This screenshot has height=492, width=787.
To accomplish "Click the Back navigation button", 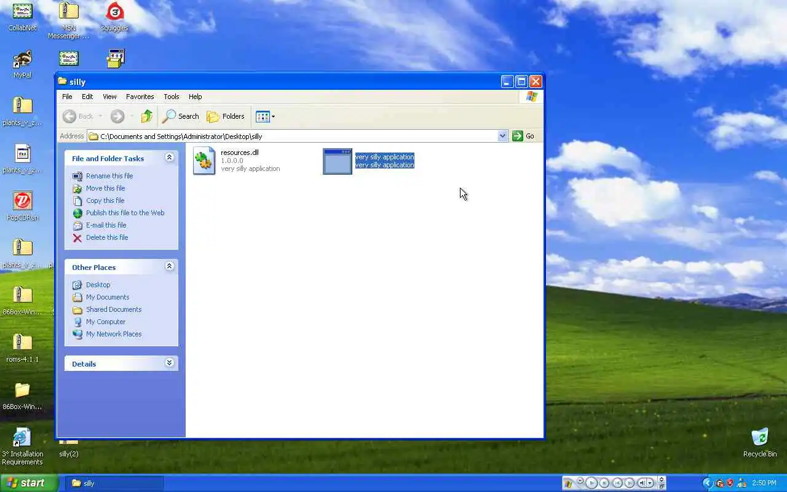I will click(78, 116).
